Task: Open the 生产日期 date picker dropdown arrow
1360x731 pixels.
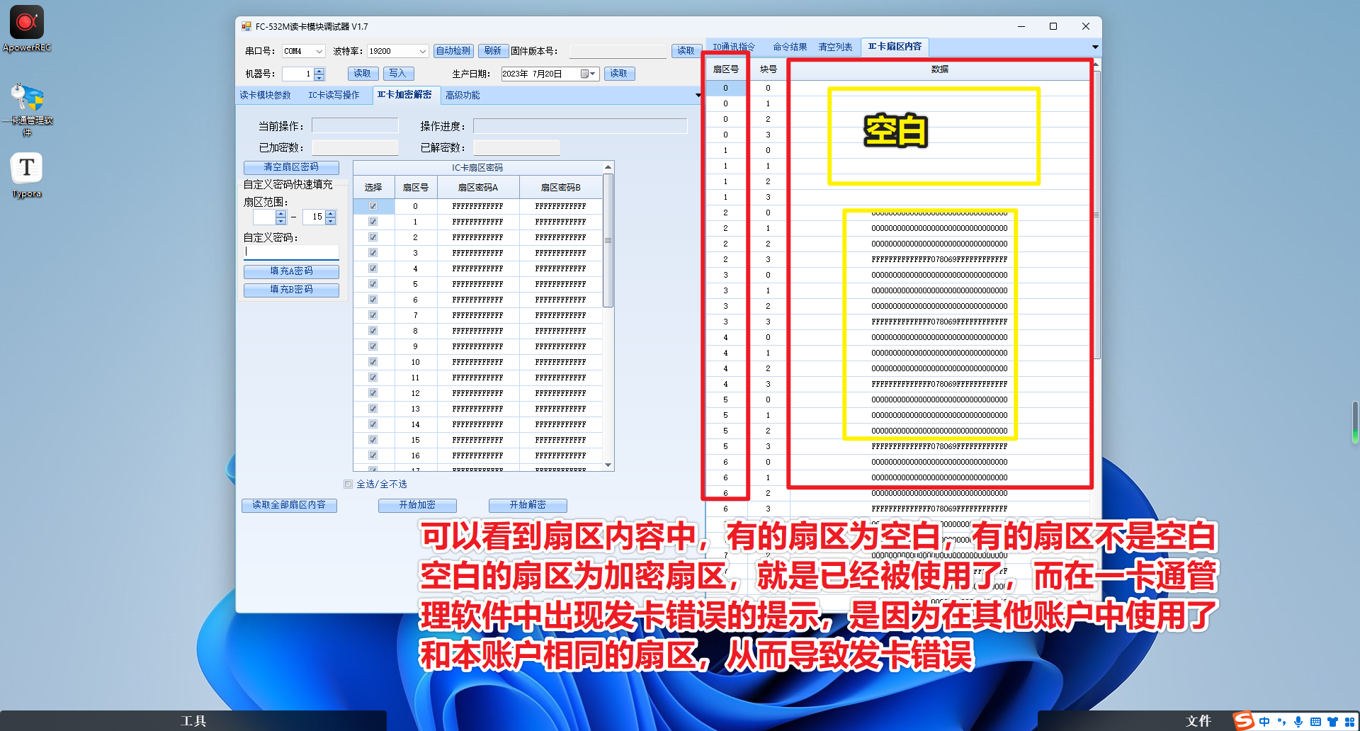Action: [x=594, y=74]
